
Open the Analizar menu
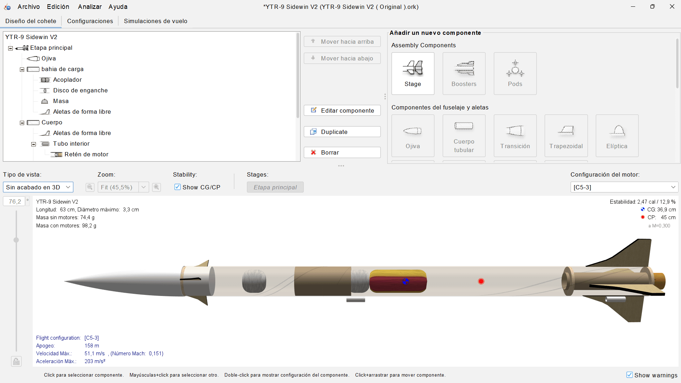point(90,7)
